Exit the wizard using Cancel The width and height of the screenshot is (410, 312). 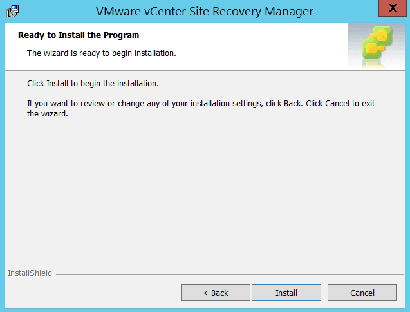(x=362, y=293)
